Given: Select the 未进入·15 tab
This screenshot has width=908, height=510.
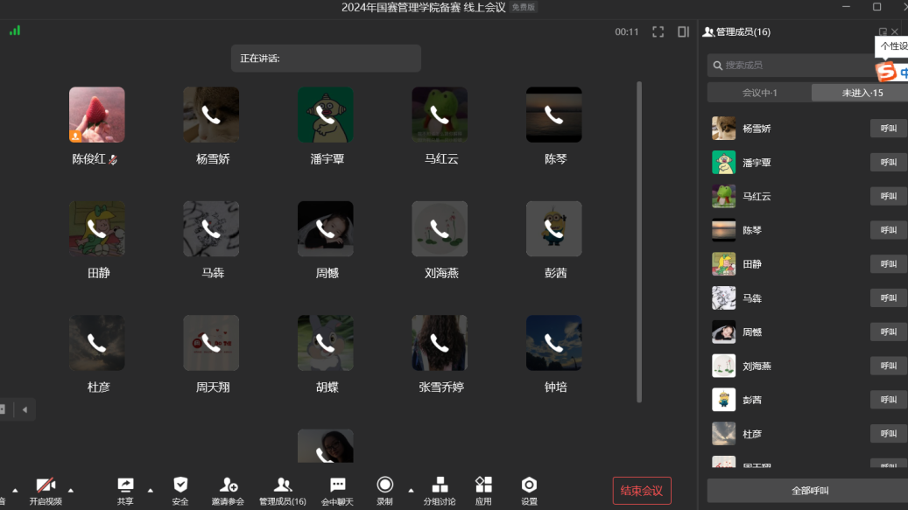Looking at the screenshot, I should (x=862, y=93).
